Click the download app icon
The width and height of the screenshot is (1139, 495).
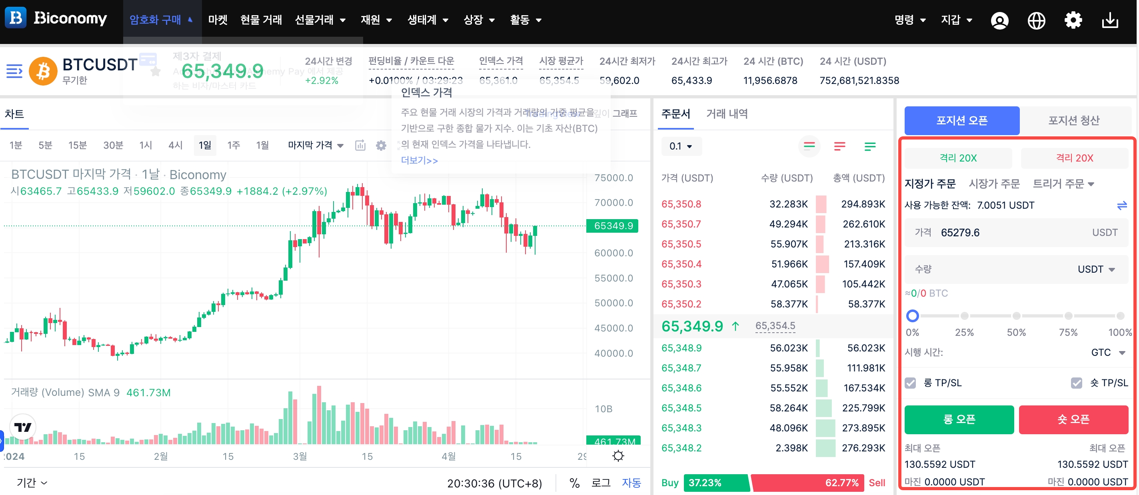(1110, 20)
